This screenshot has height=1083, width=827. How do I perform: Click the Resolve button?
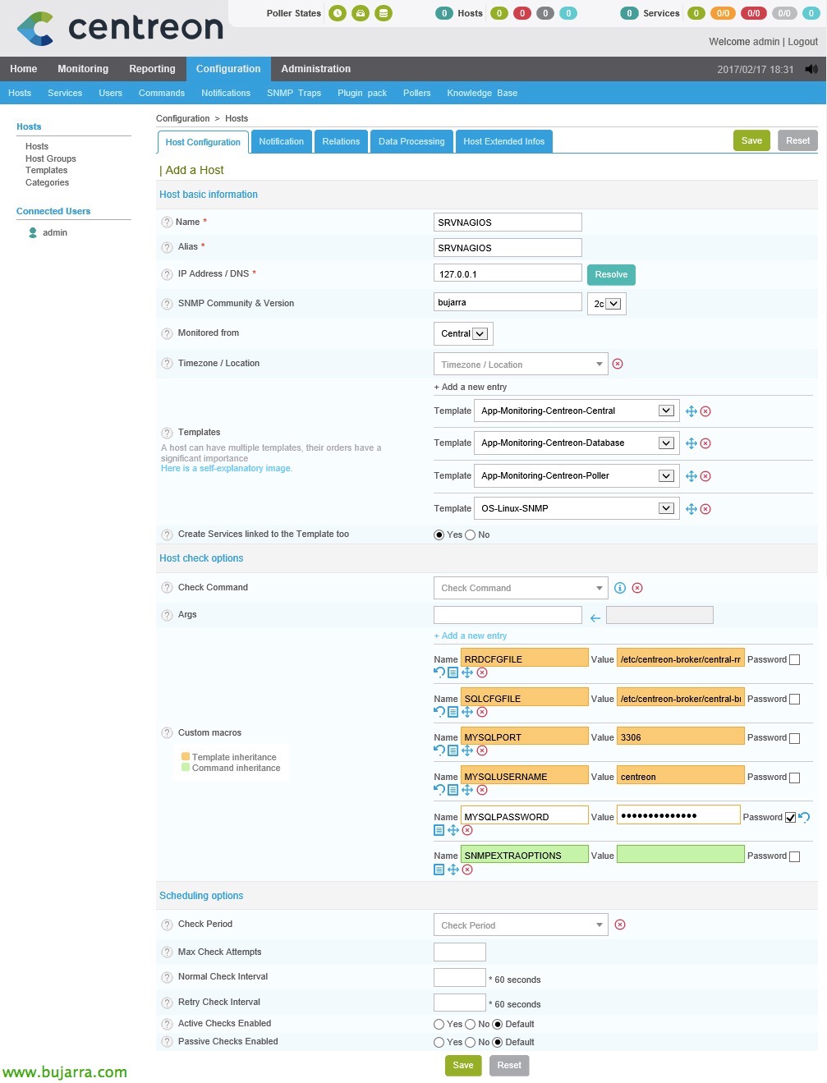611,275
